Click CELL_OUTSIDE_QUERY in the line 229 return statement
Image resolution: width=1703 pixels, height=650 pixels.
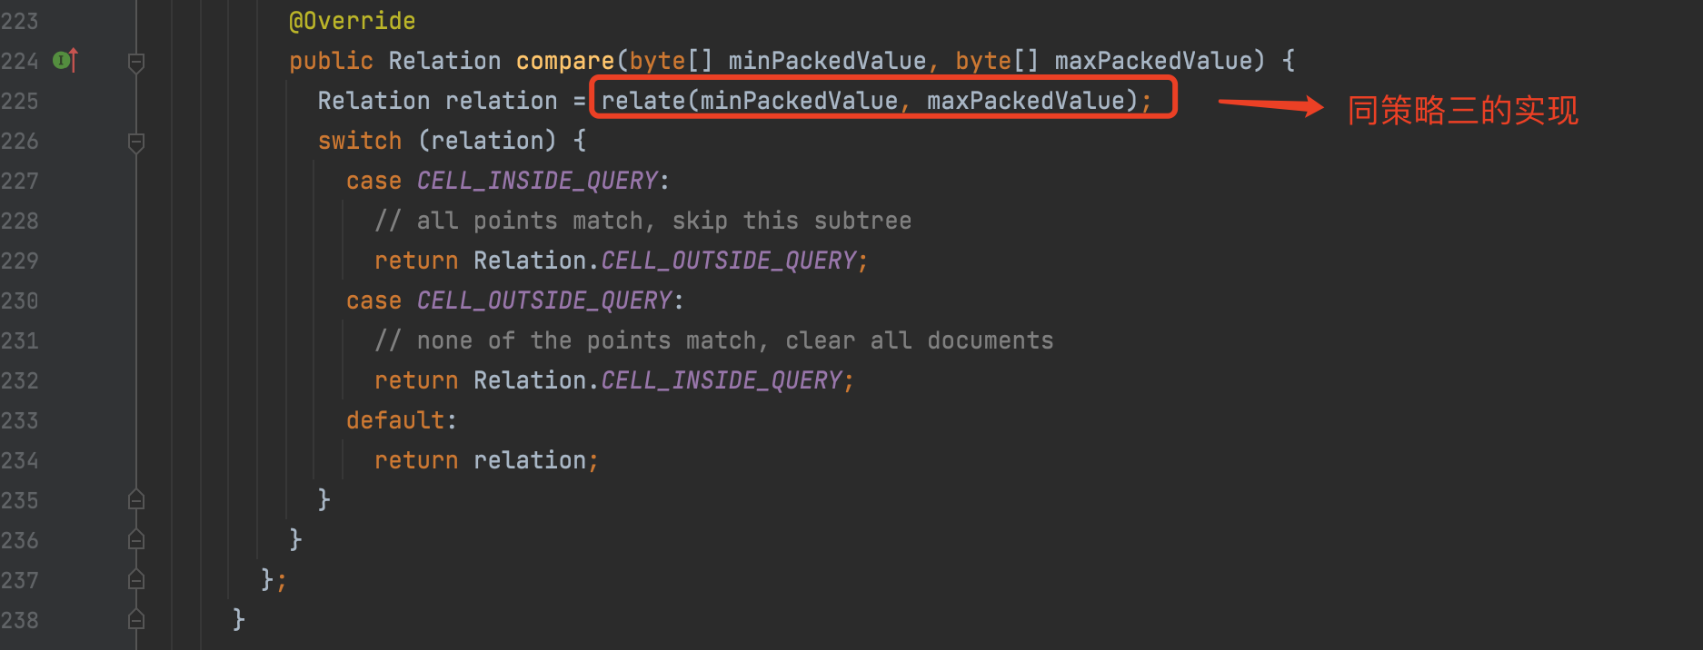point(729,261)
